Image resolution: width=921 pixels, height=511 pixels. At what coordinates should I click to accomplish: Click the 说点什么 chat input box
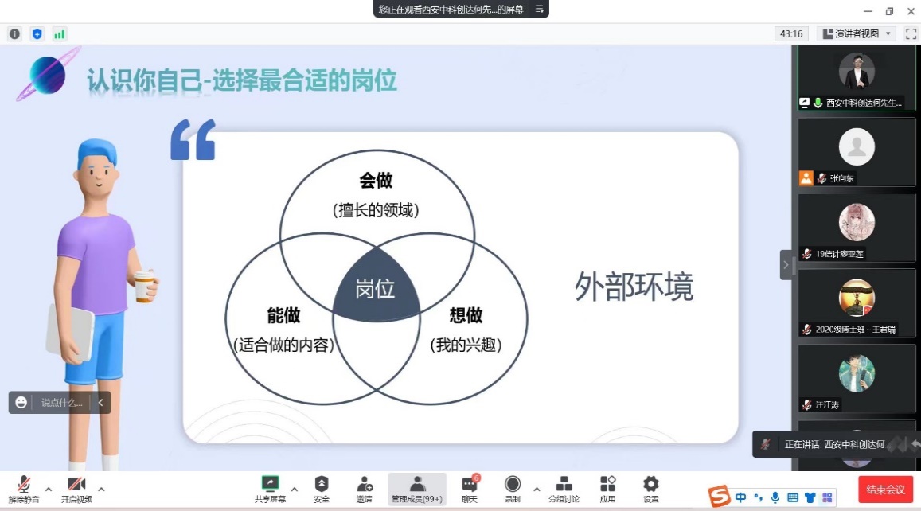(x=61, y=403)
